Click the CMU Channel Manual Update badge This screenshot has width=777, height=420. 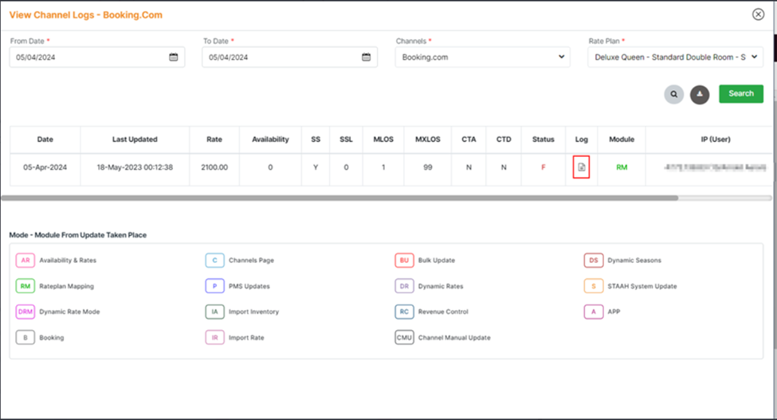(x=404, y=337)
